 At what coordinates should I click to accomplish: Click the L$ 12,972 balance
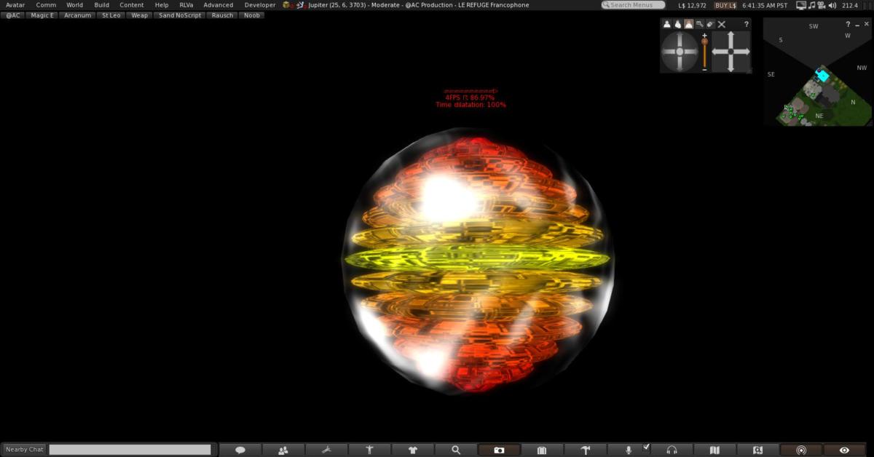pos(692,5)
